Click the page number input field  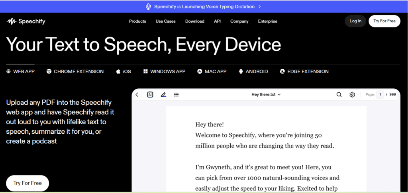pos(380,95)
